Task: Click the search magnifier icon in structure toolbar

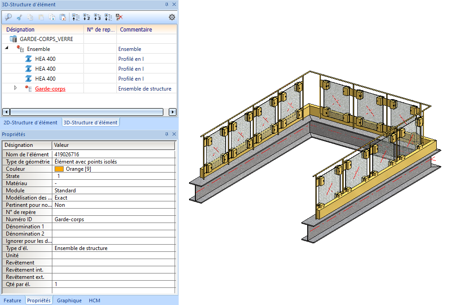Action: 8,17
